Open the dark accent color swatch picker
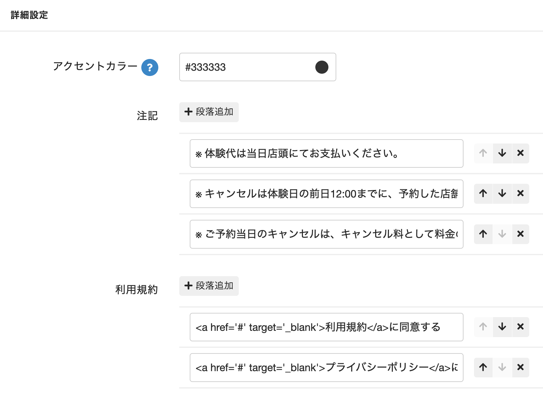 [x=322, y=67]
